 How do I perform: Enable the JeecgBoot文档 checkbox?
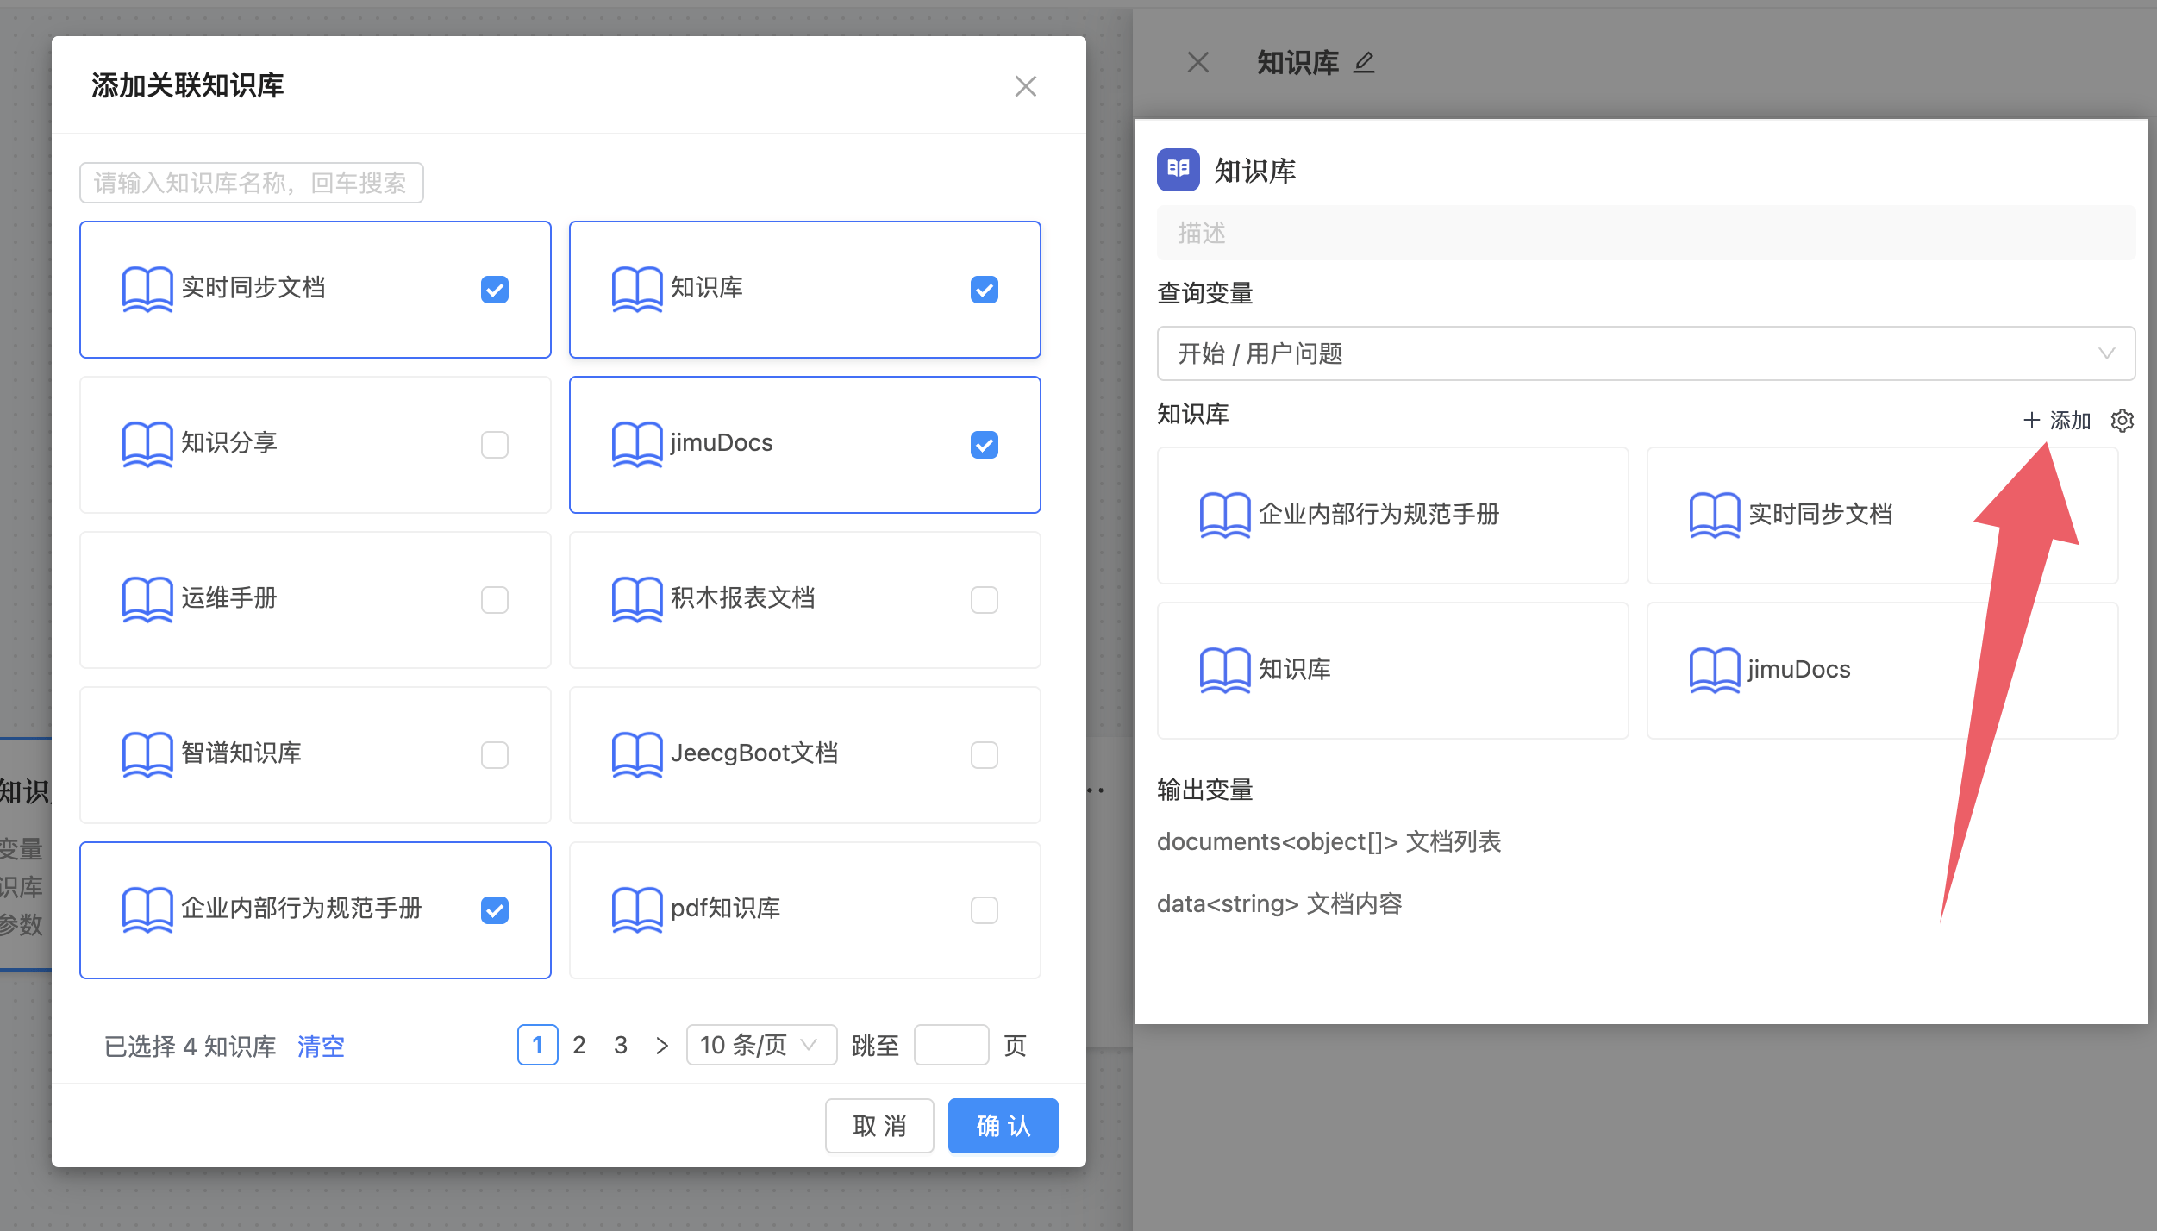tap(984, 755)
